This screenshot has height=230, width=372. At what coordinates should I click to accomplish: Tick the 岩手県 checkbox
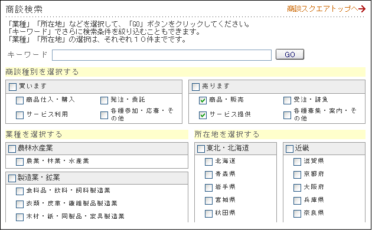tap(208, 188)
